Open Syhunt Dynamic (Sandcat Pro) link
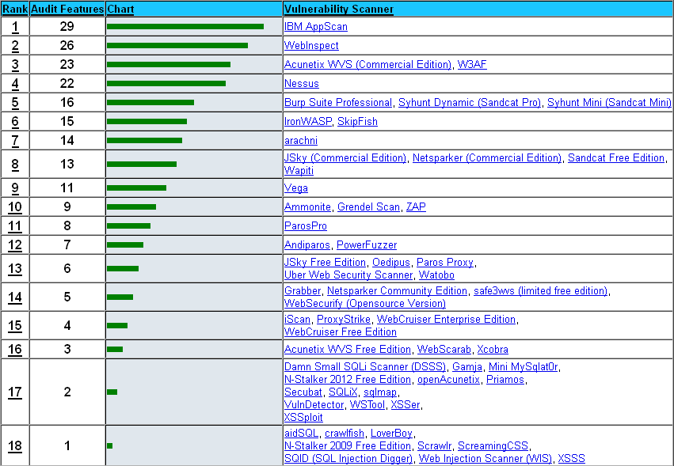The width and height of the screenshot is (674, 466). 470,103
